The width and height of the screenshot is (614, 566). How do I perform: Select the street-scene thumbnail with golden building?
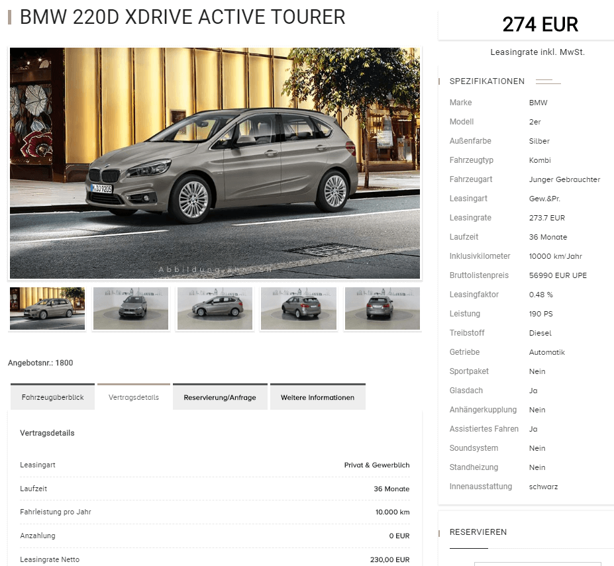pos(47,308)
